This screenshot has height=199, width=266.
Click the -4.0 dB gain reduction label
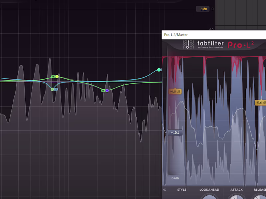tap(175, 92)
